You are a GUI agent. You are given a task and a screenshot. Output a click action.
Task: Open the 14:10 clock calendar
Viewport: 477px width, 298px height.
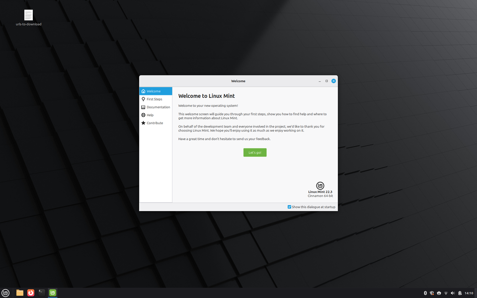point(469,293)
